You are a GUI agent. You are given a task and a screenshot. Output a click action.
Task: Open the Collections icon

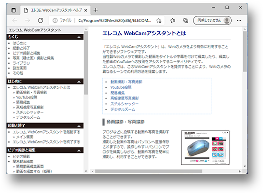pos(185,21)
